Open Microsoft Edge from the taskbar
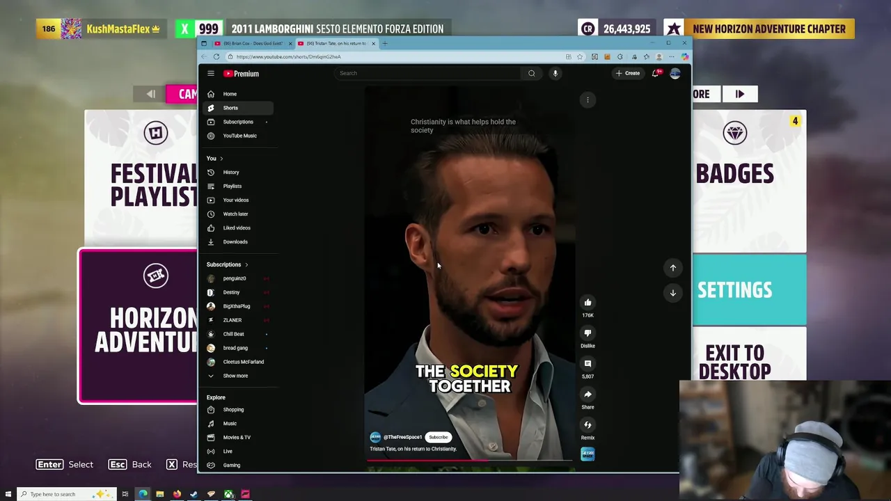 (143, 494)
